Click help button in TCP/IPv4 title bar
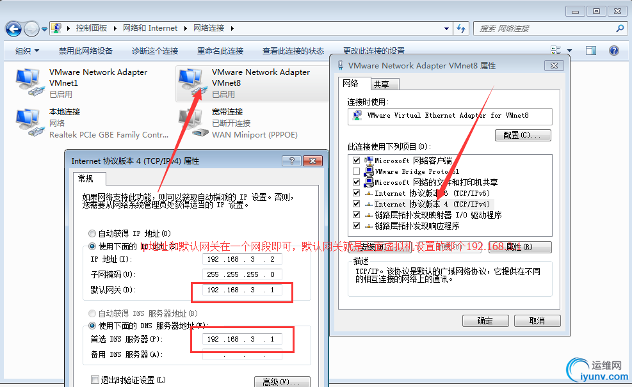This screenshot has height=387, width=632. [292, 161]
